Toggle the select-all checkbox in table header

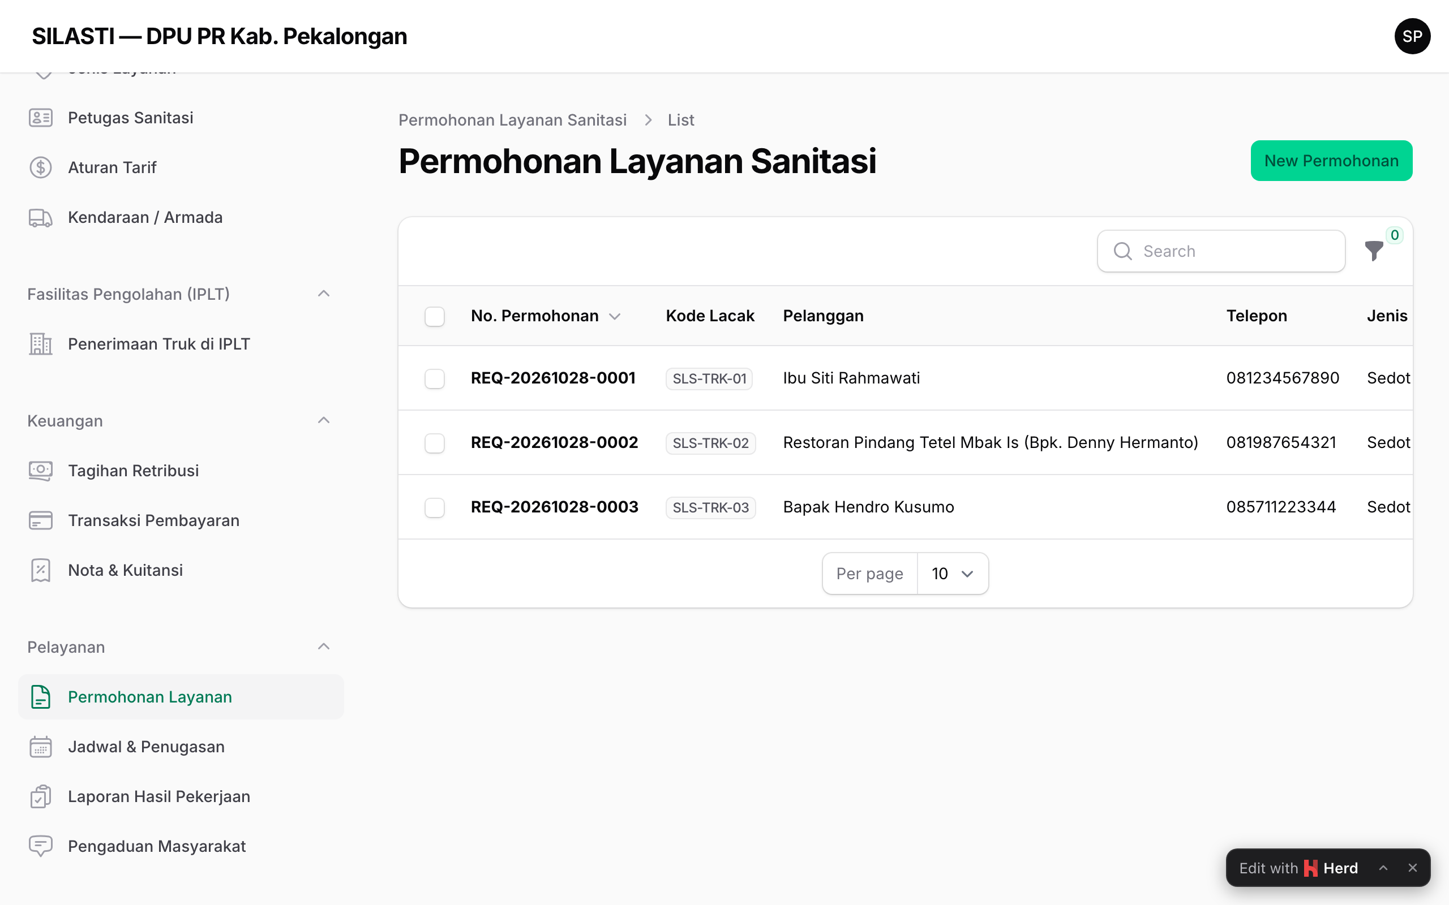pos(435,316)
